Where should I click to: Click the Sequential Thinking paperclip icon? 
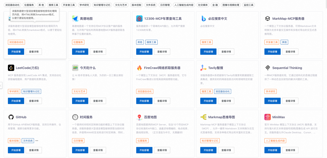click(x=267, y=68)
